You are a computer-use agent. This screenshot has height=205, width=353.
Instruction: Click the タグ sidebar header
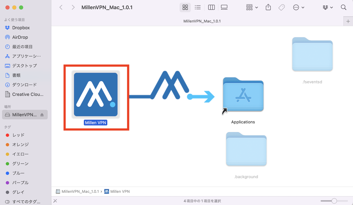coord(8,127)
